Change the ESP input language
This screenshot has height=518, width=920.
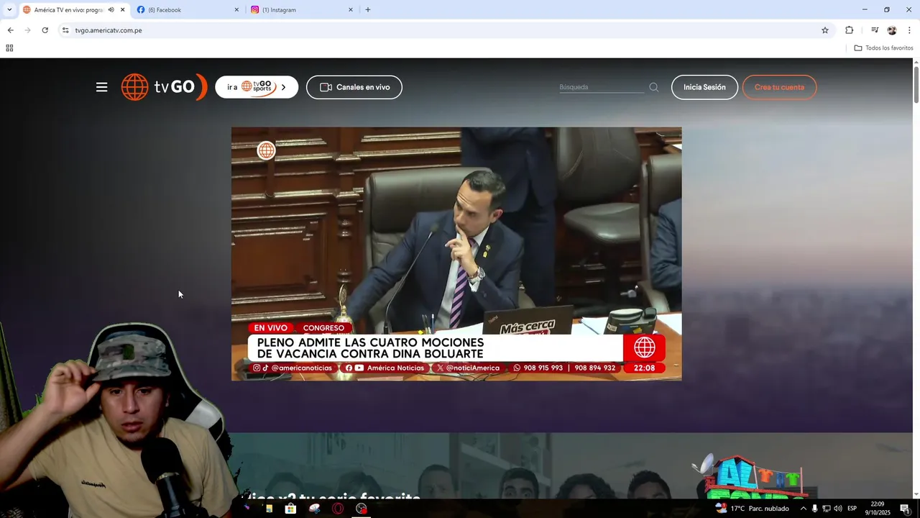(x=852, y=509)
